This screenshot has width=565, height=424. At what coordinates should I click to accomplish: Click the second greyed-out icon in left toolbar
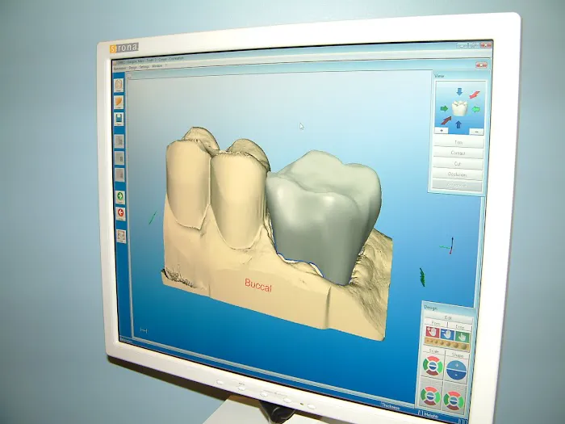119,158
